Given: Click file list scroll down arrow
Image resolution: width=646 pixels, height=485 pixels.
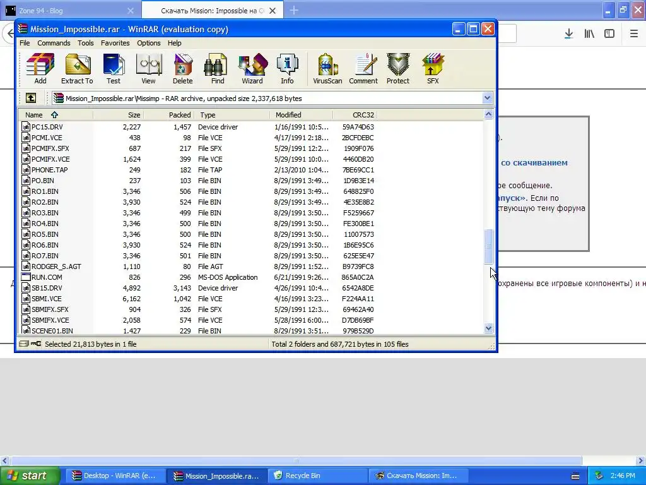Looking at the screenshot, I should coord(488,328).
